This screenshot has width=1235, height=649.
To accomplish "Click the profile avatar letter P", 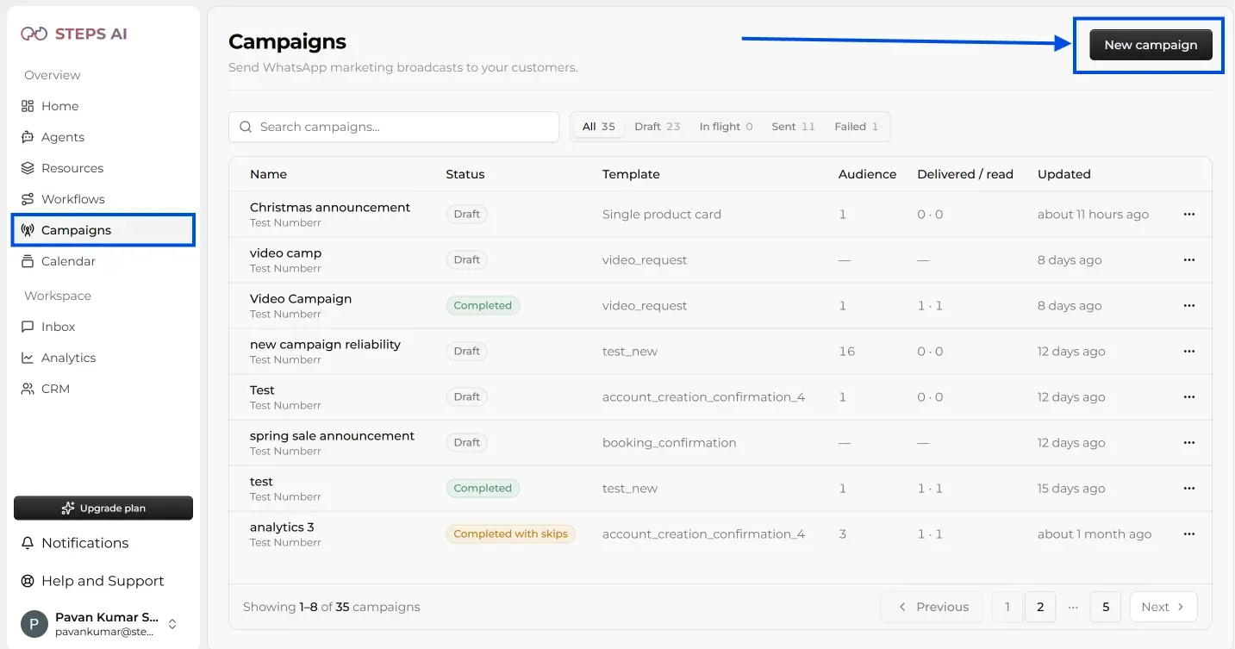I will (x=34, y=624).
